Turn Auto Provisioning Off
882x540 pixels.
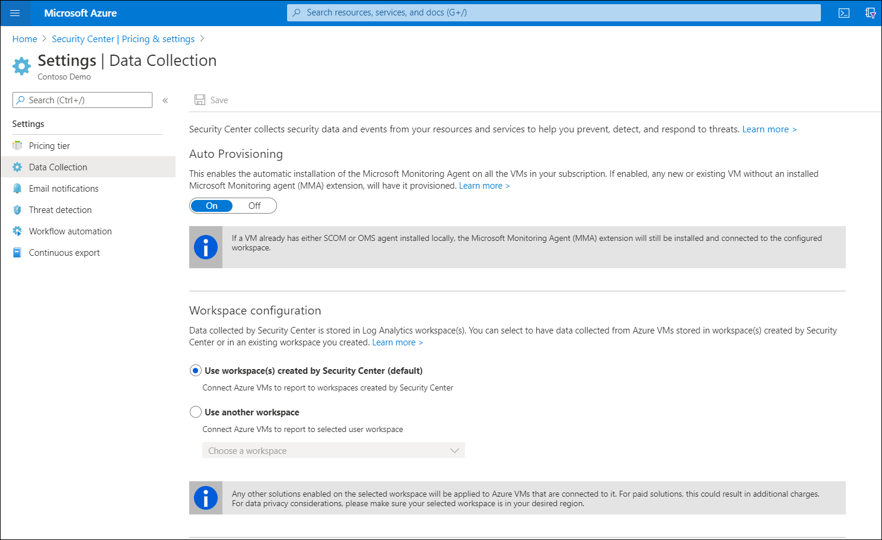(x=254, y=206)
